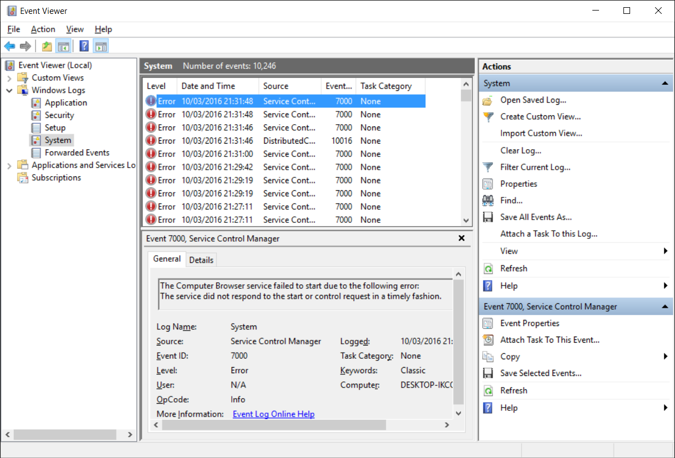675x458 pixels.
Task: Click the Open Saved Log folder icon
Action: tap(488, 100)
